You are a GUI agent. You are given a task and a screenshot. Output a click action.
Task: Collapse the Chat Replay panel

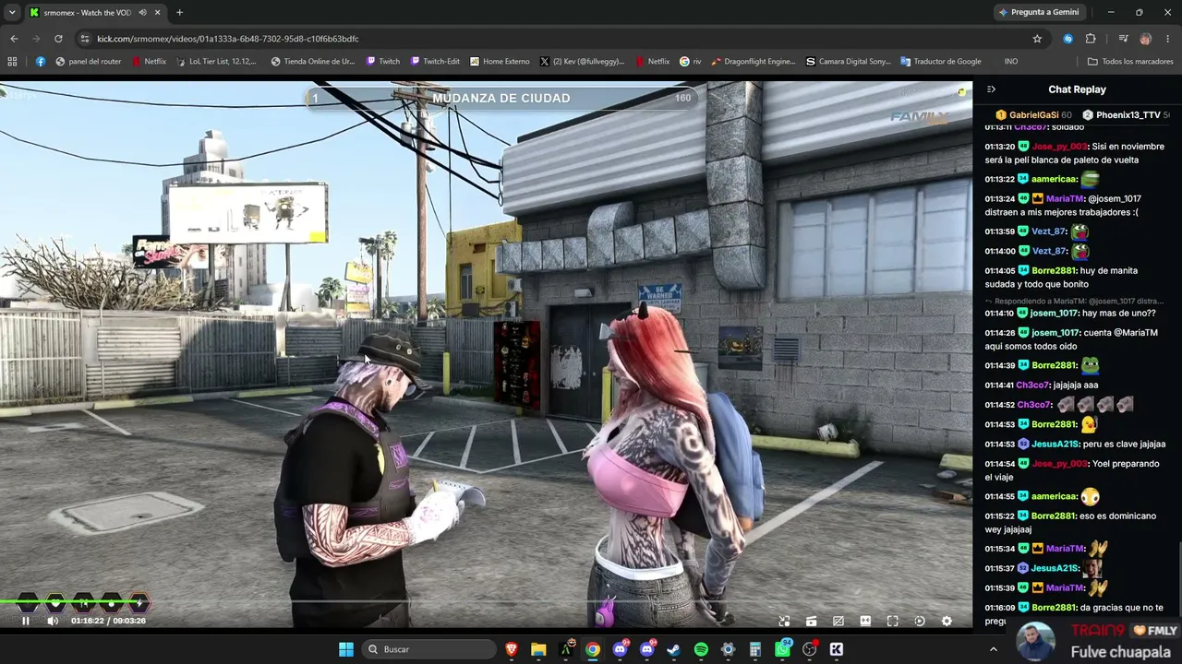[991, 89]
